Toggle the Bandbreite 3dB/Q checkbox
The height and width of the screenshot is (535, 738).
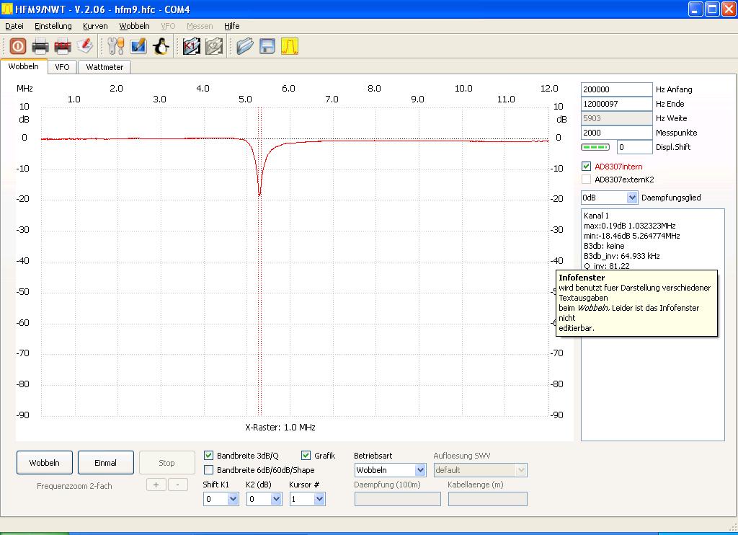pos(209,456)
